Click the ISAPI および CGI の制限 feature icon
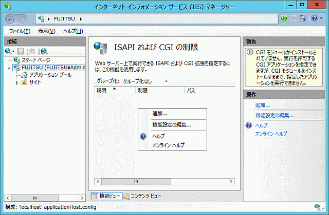 point(100,48)
